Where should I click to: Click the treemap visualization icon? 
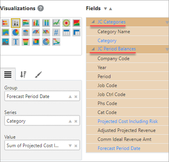click(x=36, y=42)
